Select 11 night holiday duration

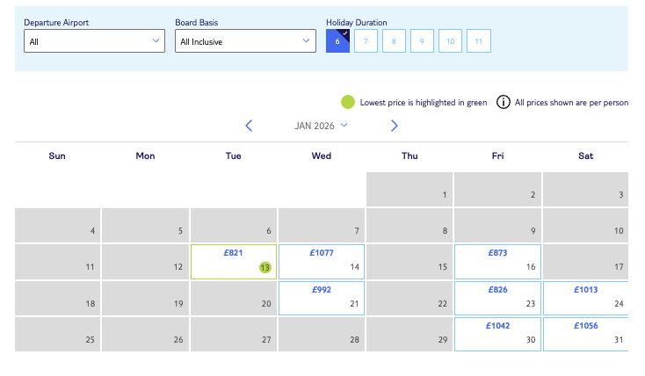(478, 41)
